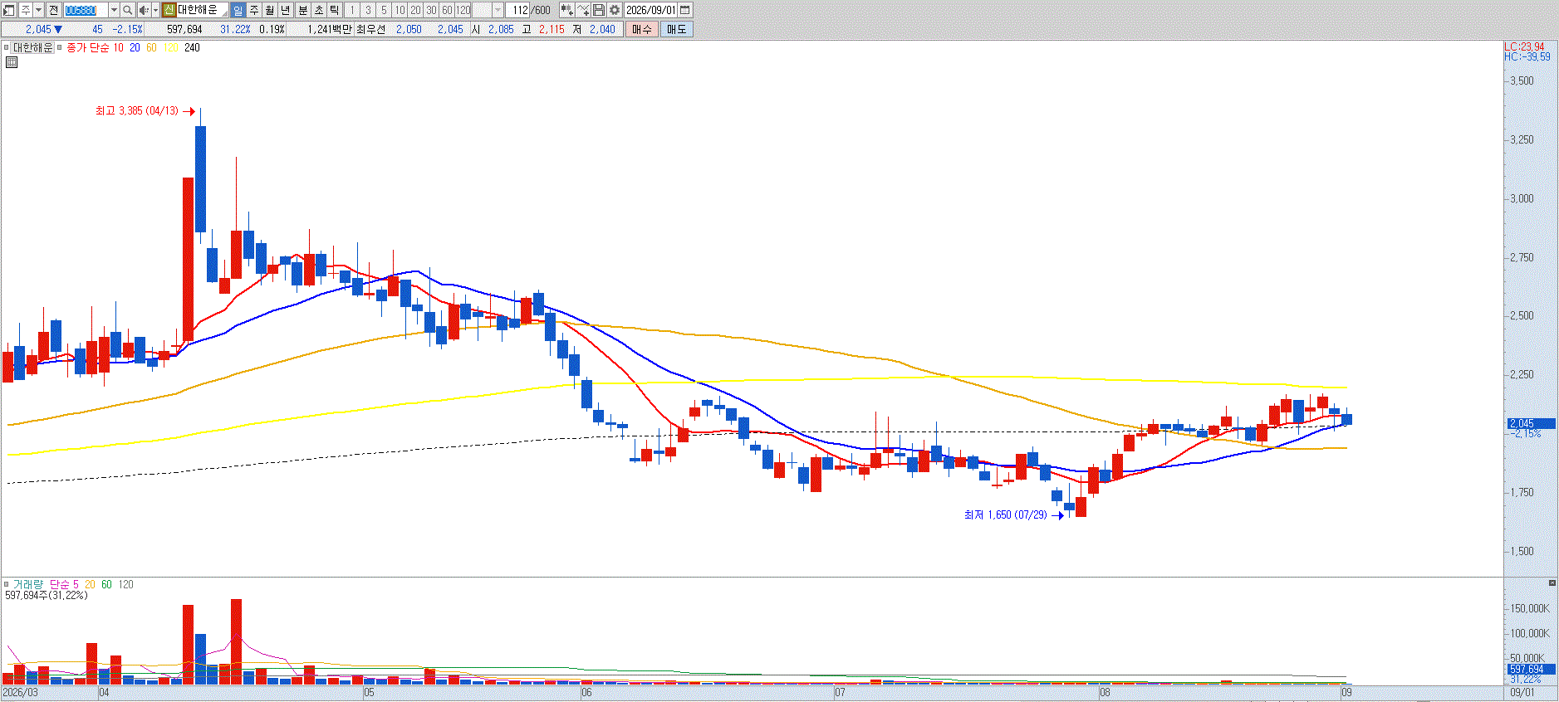Click the stock search magnifier icon
The image size is (1559, 702).
coord(128,10)
